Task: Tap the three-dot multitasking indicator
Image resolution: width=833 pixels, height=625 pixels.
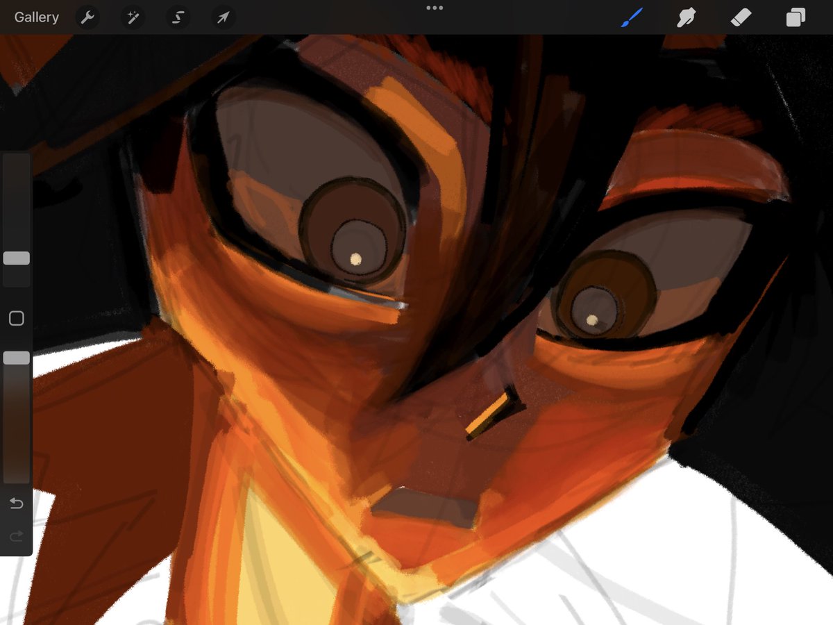Action: (435, 8)
